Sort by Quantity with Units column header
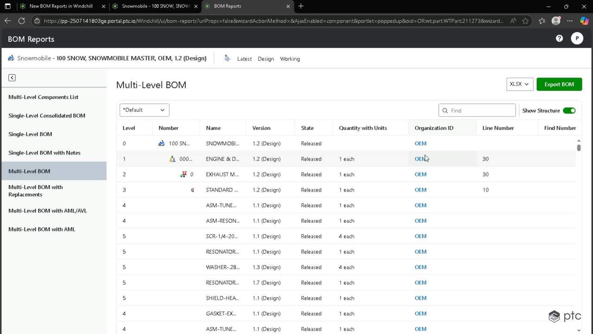The width and height of the screenshot is (593, 334). pos(363,128)
